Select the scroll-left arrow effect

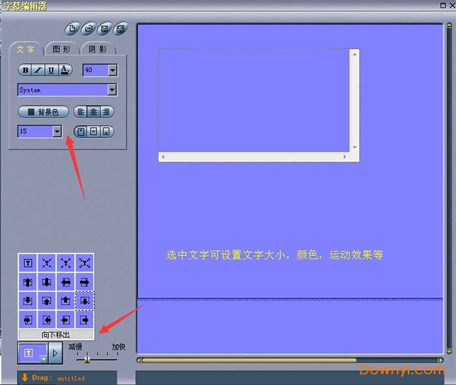tap(65, 282)
